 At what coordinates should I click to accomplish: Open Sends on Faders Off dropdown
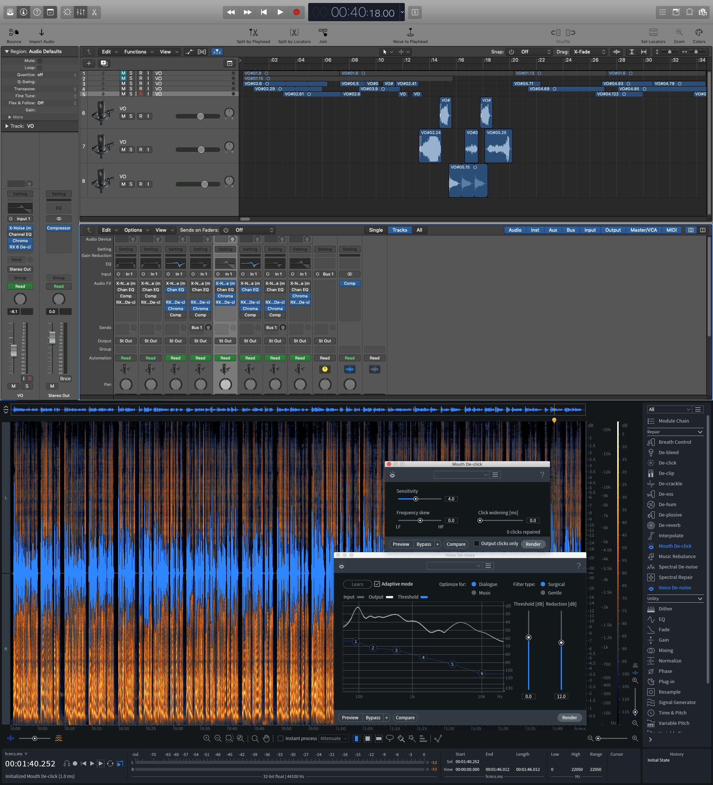coord(254,230)
